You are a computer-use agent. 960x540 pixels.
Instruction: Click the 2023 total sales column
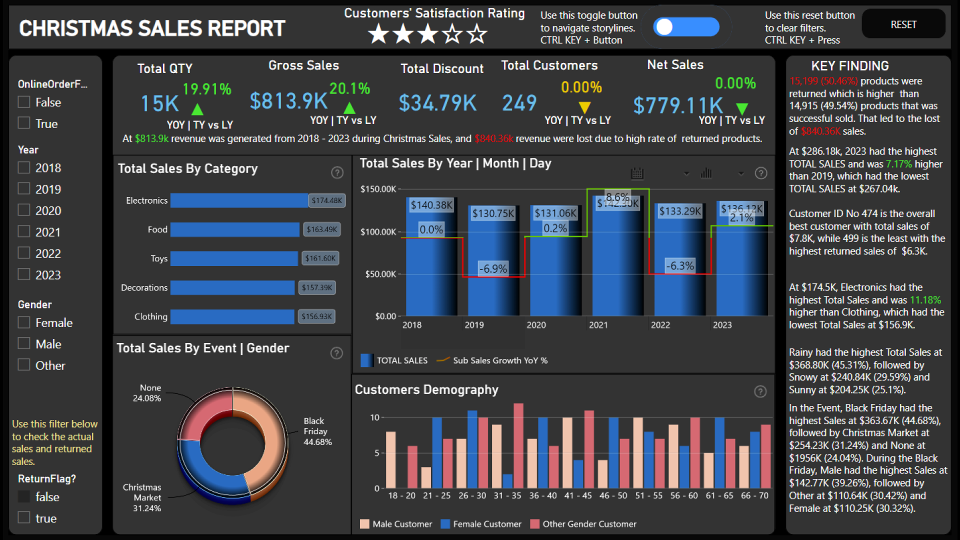tap(742, 258)
